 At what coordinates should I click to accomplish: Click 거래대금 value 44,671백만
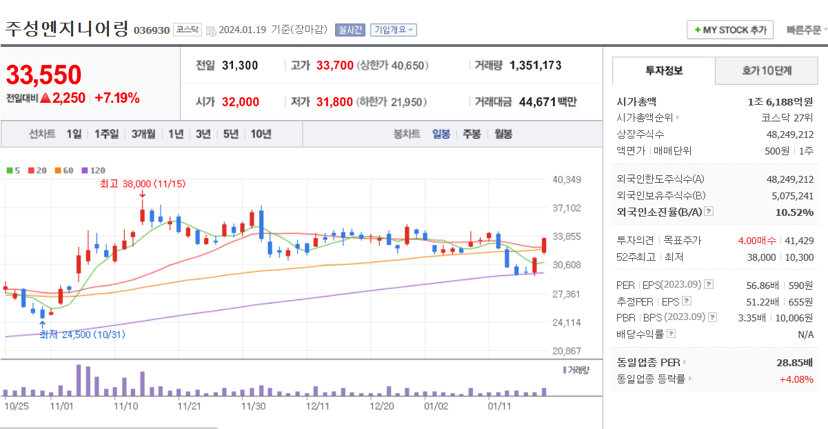(548, 102)
